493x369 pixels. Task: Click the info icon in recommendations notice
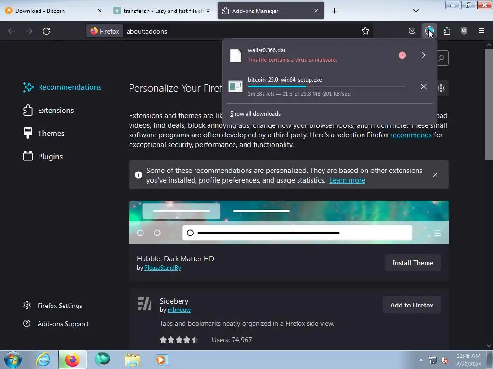(138, 175)
